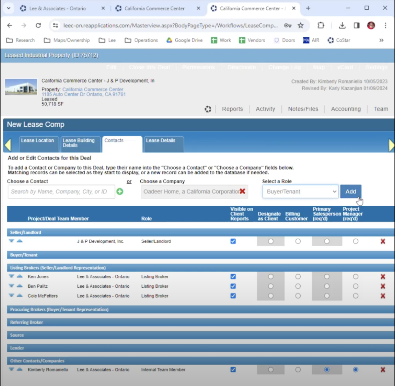
Task: Select Kimberly Romaniello Project Manager radio
Action: [355, 370]
